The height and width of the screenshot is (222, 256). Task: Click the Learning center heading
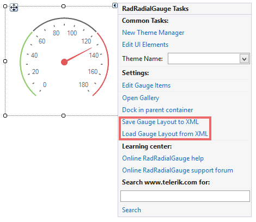coord(147,146)
